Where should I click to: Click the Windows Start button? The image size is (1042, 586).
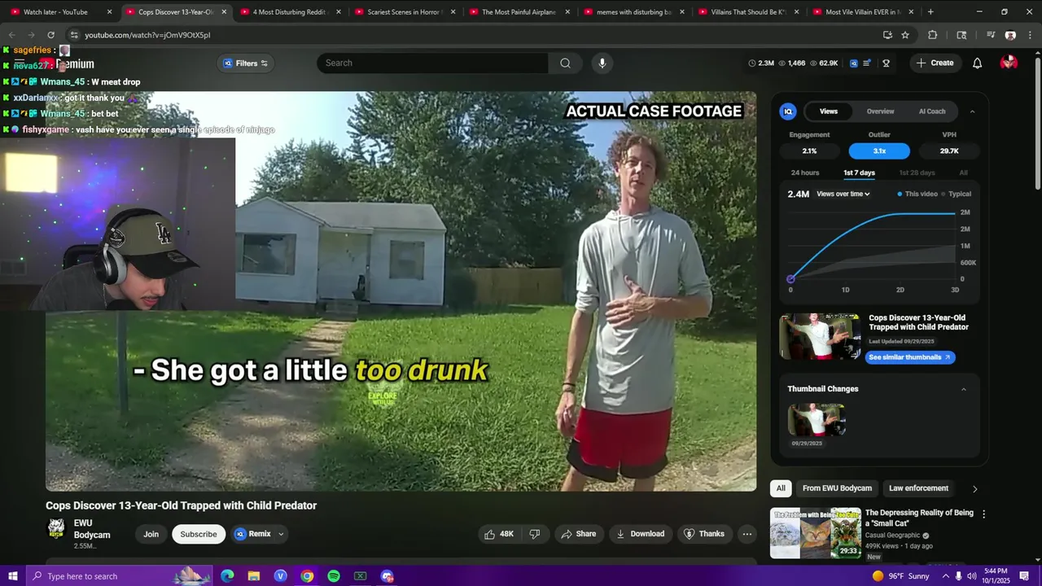12,576
